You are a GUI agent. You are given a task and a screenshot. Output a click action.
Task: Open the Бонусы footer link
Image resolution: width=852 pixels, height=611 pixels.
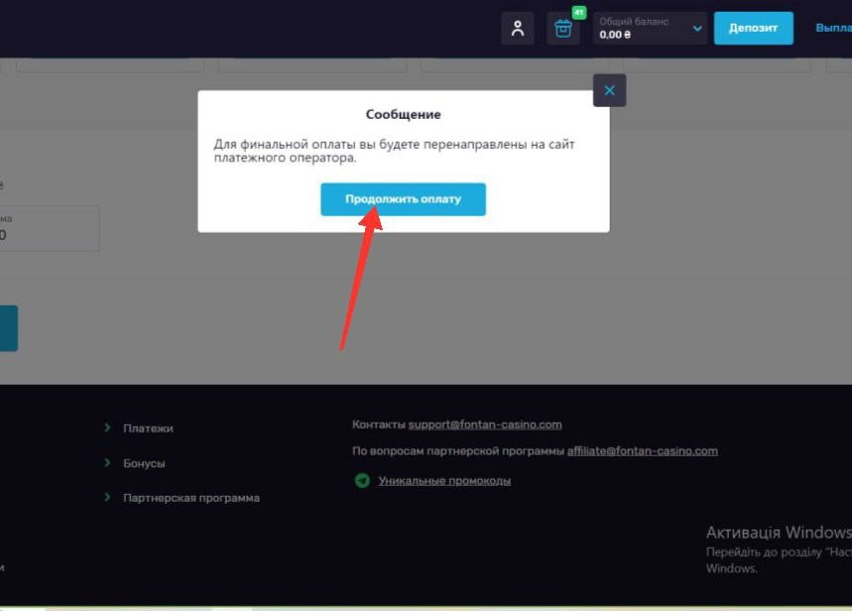pos(144,463)
